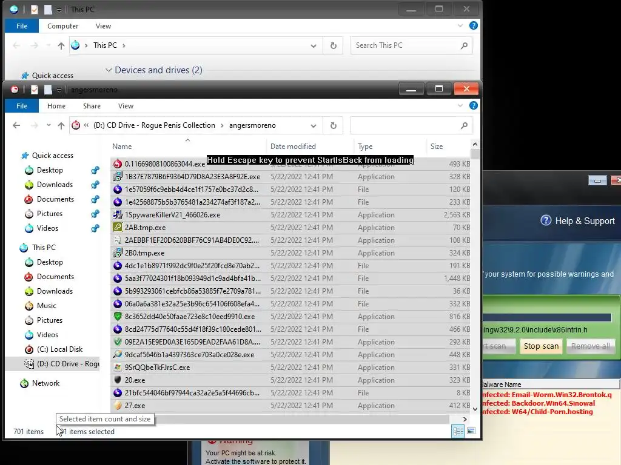Open quick access toolbar dropdown in angersmoreno
Image resolution: width=621 pixels, height=465 pixels.
[x=59, y=90]
